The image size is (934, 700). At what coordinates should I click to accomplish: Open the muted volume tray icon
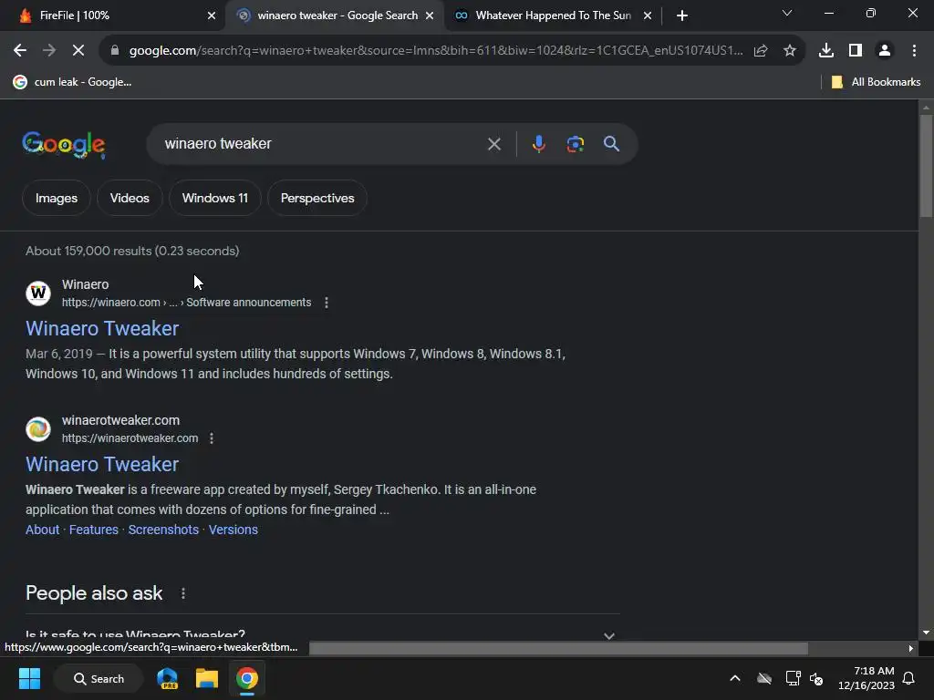[x=816, y=678]
